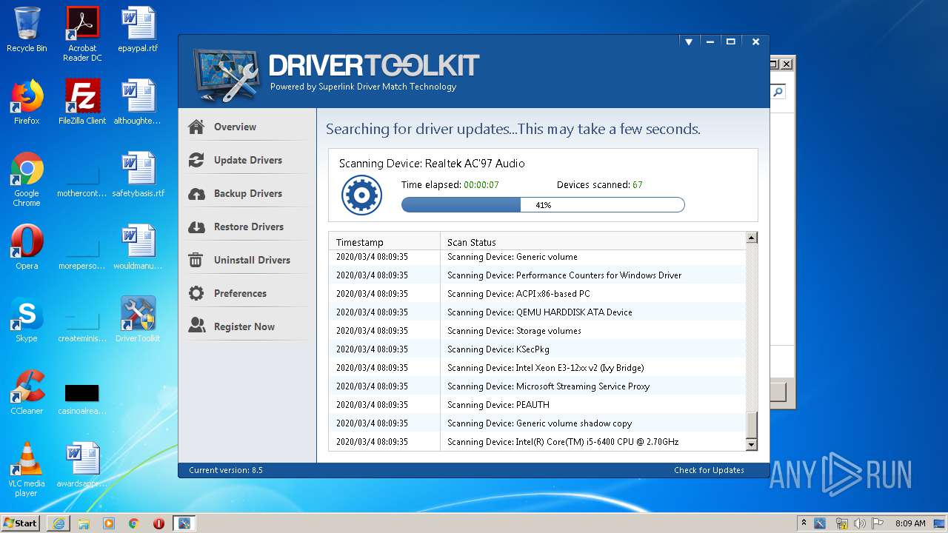
Task: Launch Skype desktop shortcut
Action: 27,320
